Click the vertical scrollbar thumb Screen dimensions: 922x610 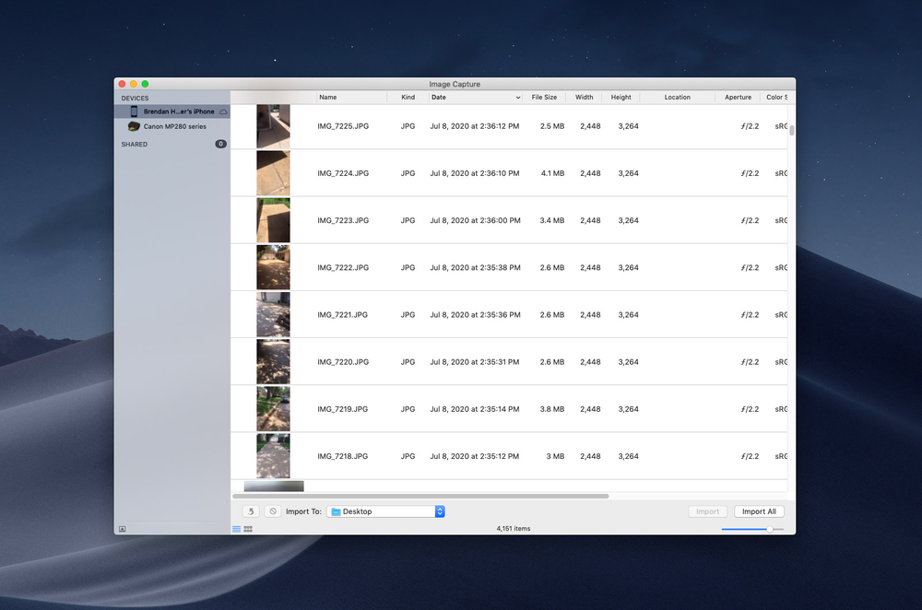pyautogui.click(x=792, y=130)
